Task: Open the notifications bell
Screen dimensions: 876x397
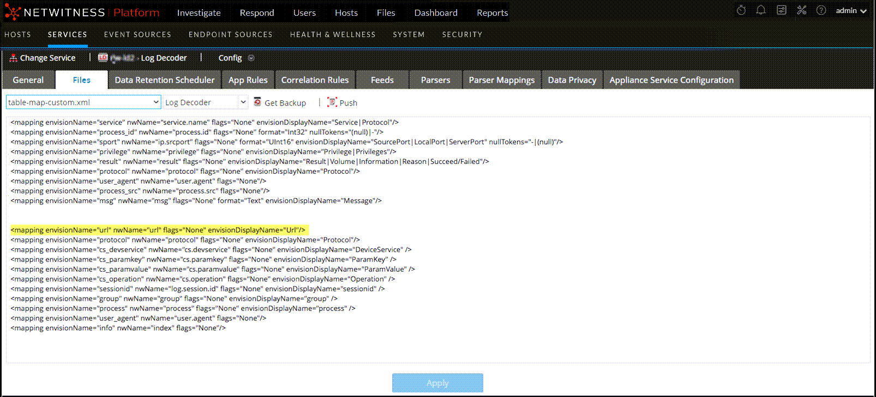Action: click(761, 10)
